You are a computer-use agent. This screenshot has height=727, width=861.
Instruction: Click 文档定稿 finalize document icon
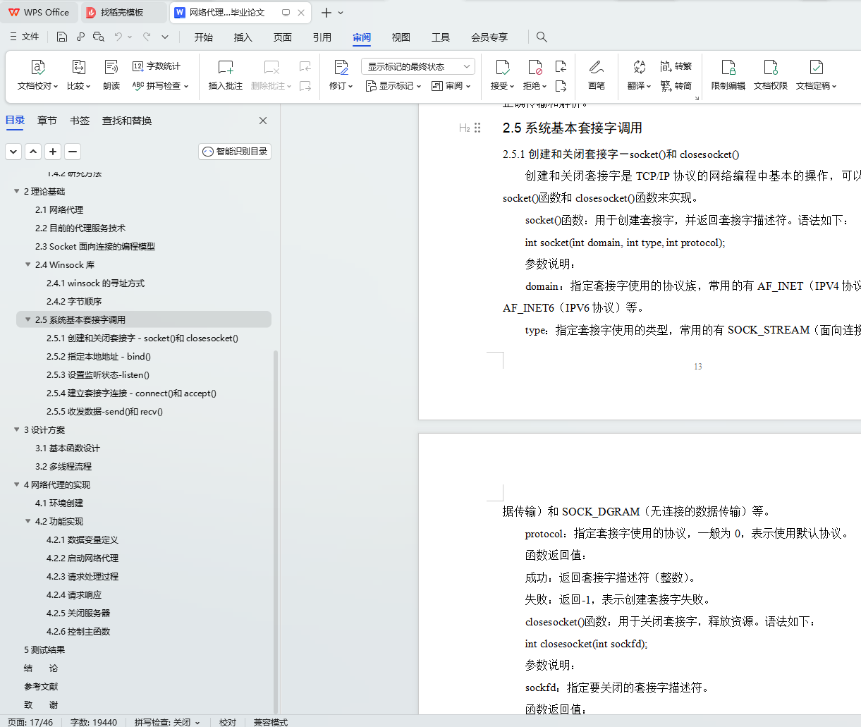[817, 68]
